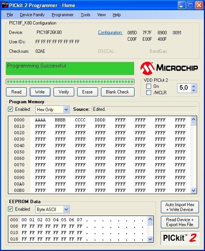Click EEPROM Data scrollbar down arrow
205x251 pixels.
(x=150, y=239)
